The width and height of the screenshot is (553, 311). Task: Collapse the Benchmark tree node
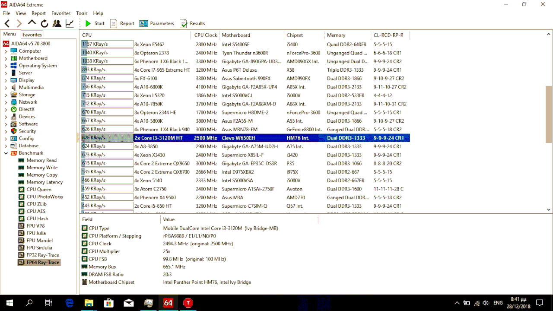tap(6, 153)
